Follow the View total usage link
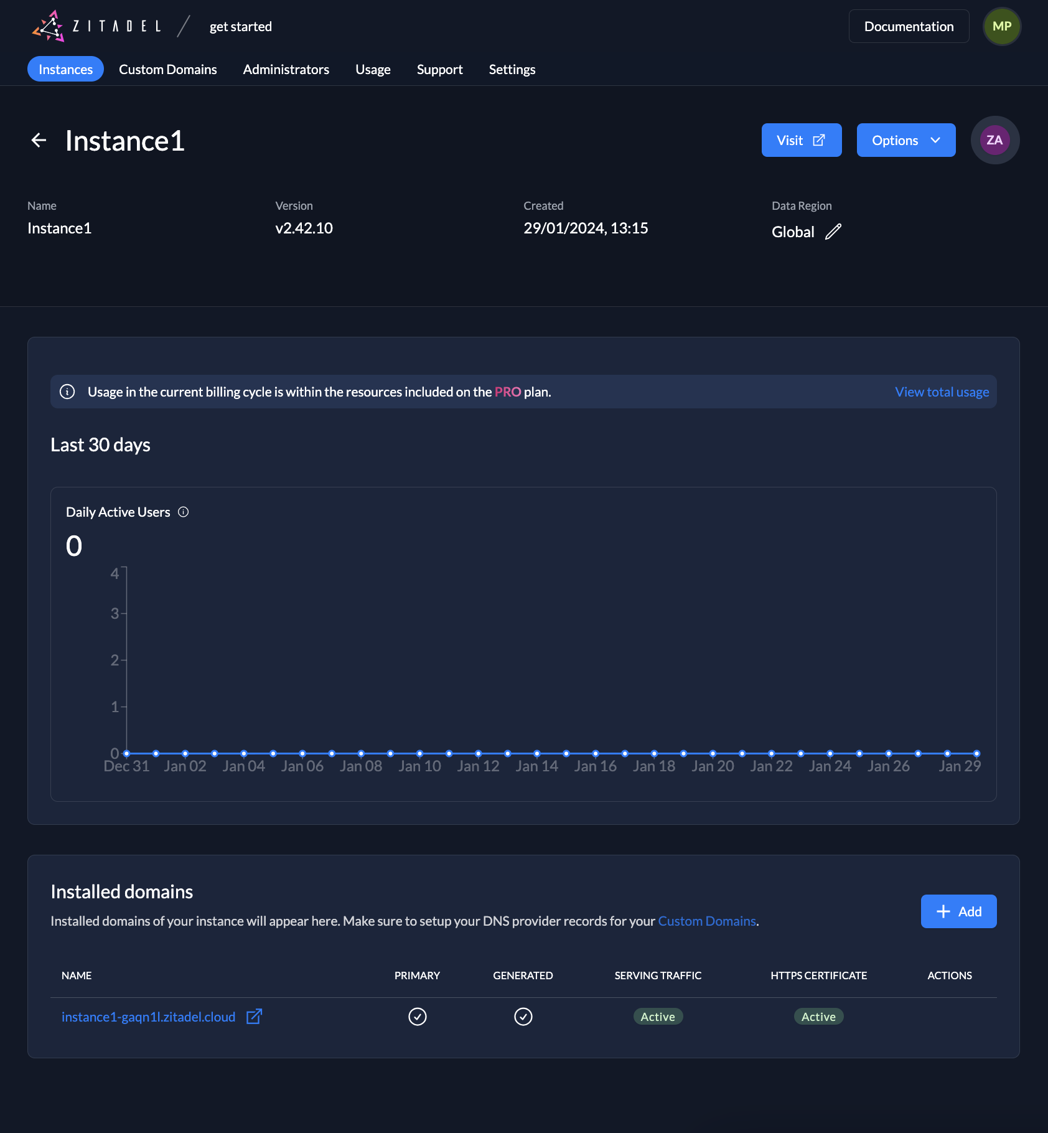Viewport: 1048px width, 1133px height. click(942, 392)
